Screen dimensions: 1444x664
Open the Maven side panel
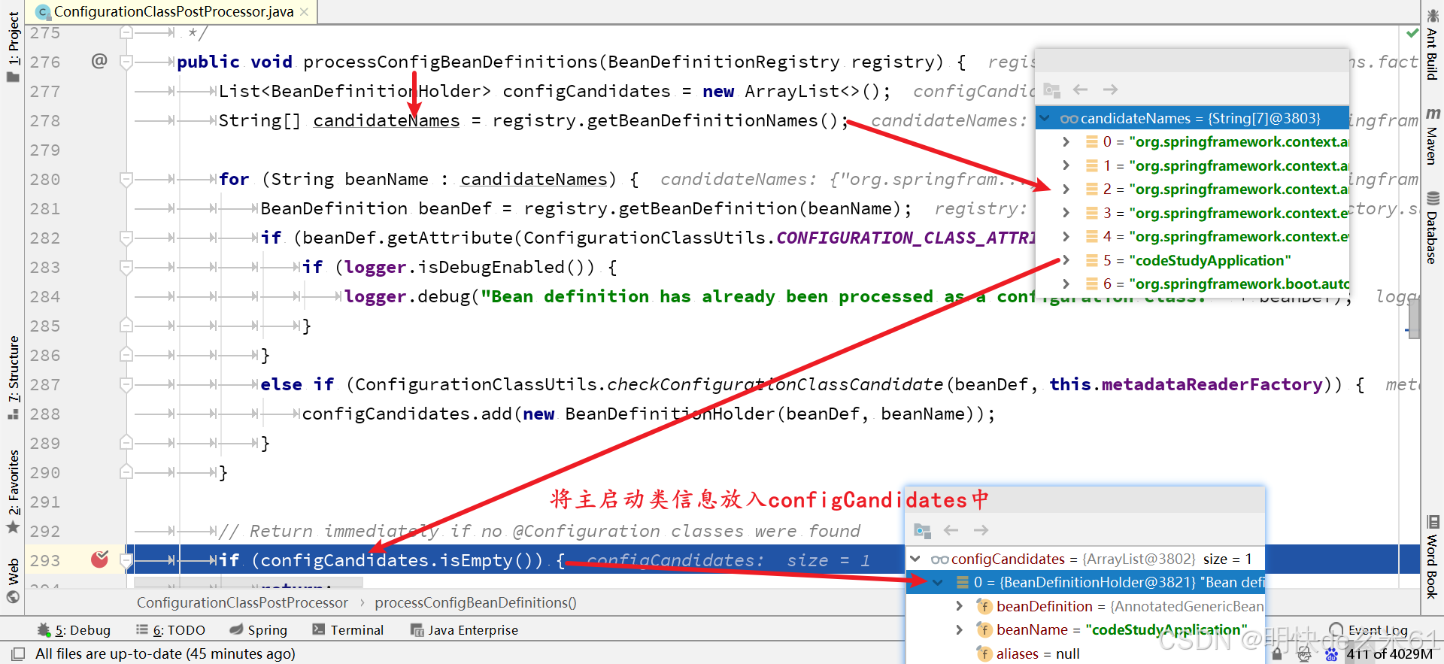(x=1432, y=146)
